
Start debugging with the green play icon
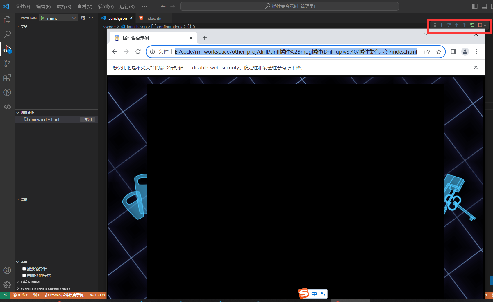(42, 18)
